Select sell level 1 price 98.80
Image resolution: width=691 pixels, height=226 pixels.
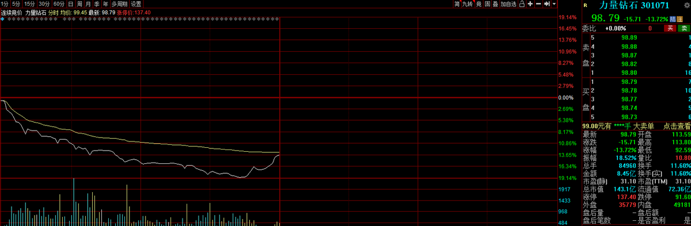pyautogui.click(x=629, y=72)
